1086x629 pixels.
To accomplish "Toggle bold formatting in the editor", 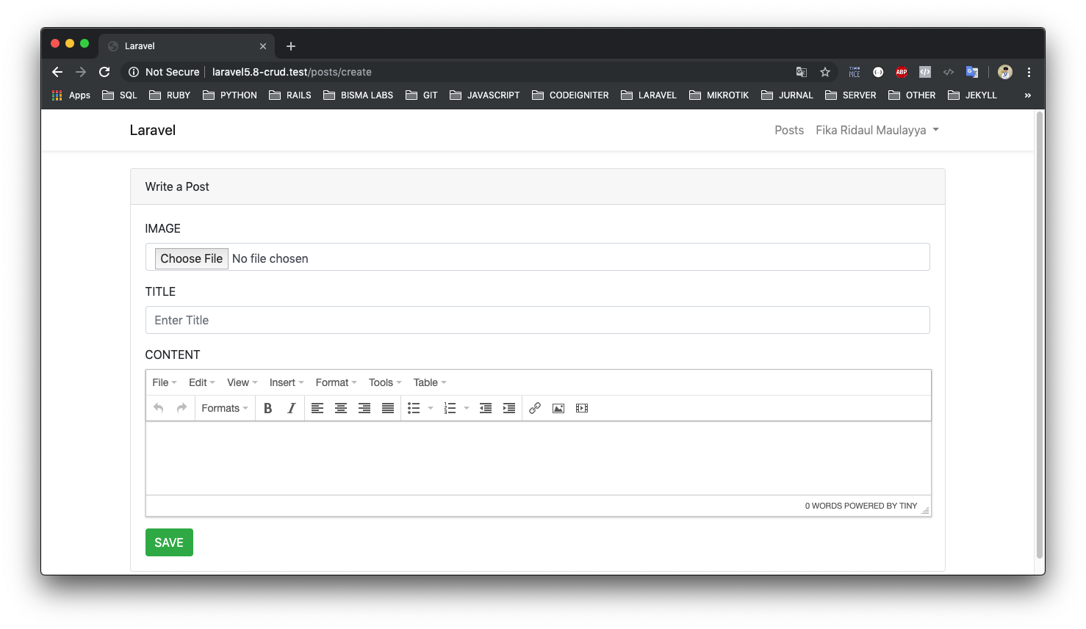I will pyautogui.click(x=268, y=408).
